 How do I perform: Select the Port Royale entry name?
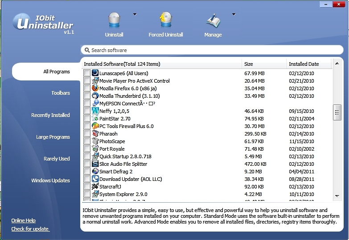pos(112,149)
